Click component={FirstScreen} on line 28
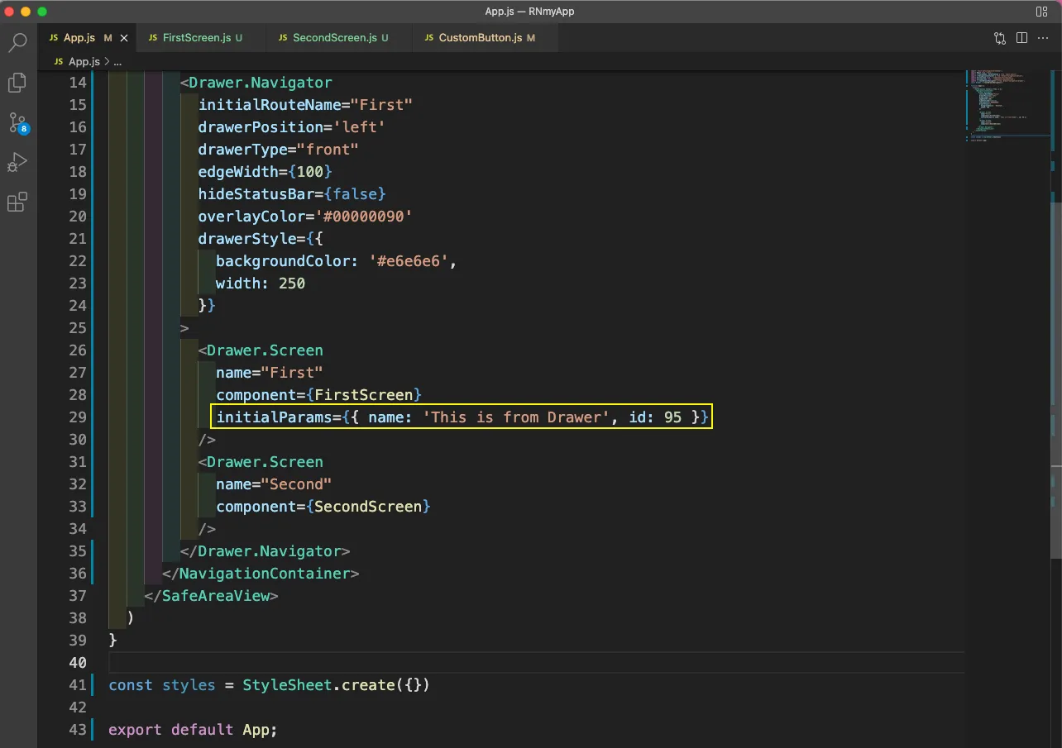1062x748 pixels. (x=319, y=395)
